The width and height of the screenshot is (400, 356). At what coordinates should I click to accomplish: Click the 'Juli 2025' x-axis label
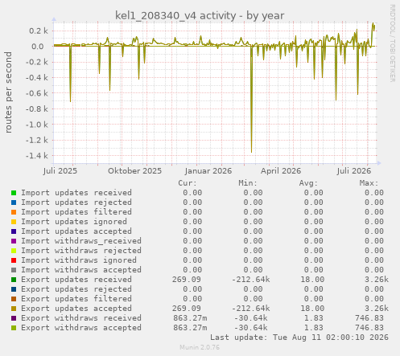pyautogui.click(x=60, y=171)
